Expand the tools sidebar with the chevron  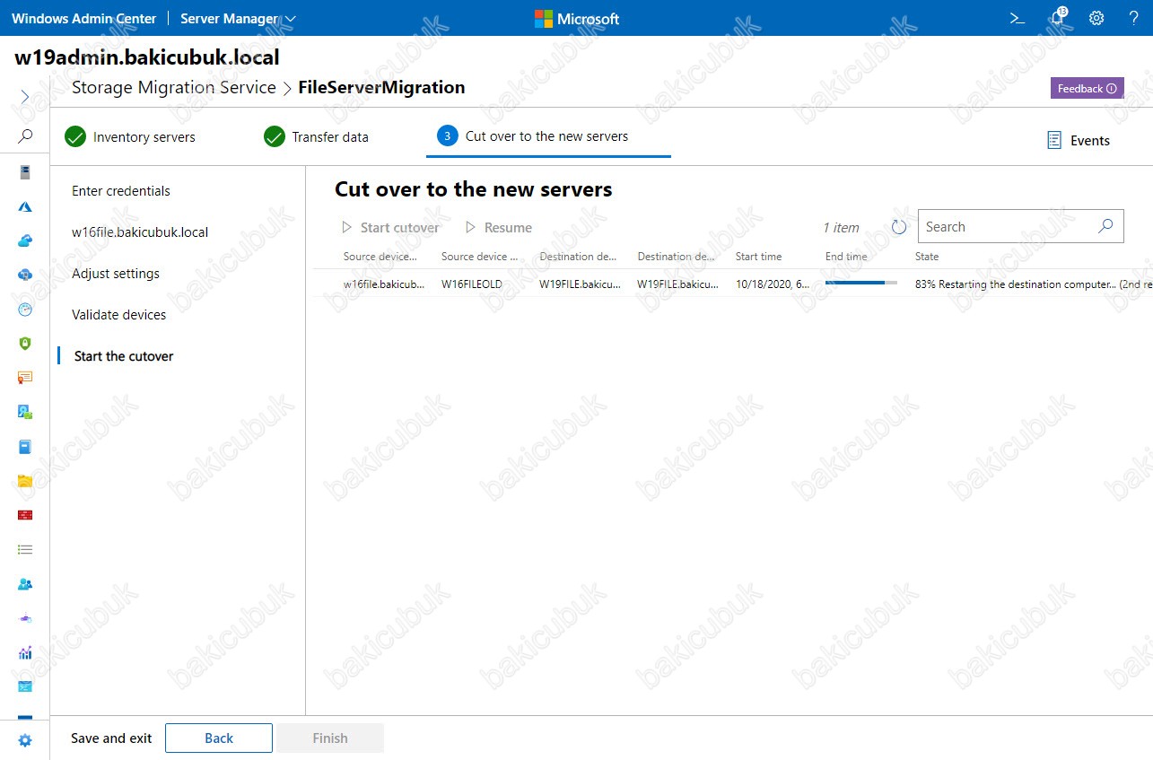point(25,96)
